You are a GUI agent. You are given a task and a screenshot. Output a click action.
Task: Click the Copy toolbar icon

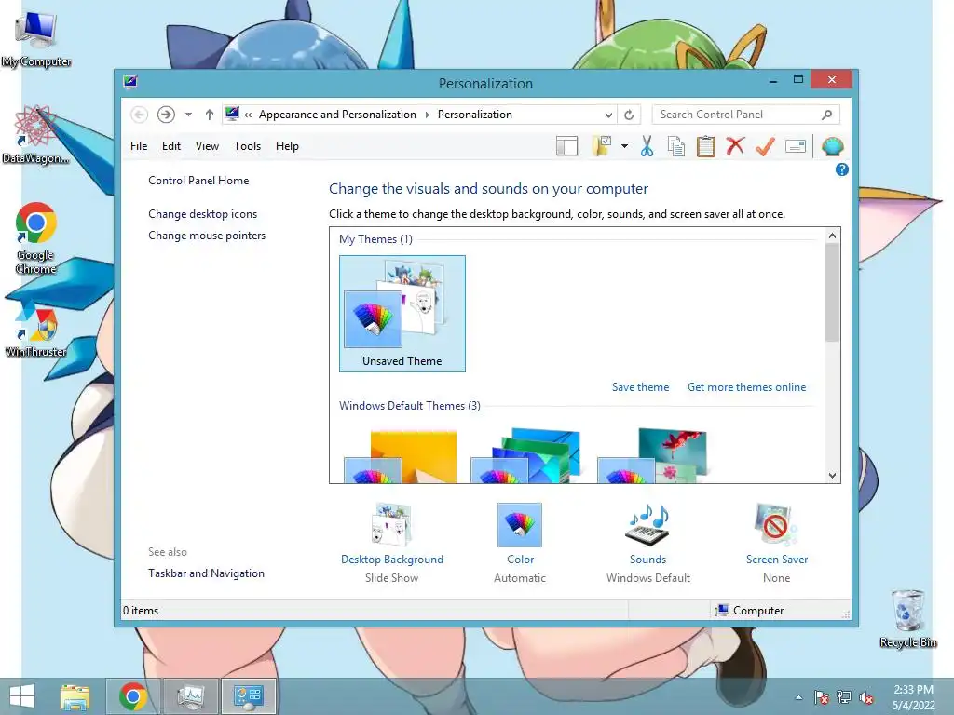[x=676, y=146]
